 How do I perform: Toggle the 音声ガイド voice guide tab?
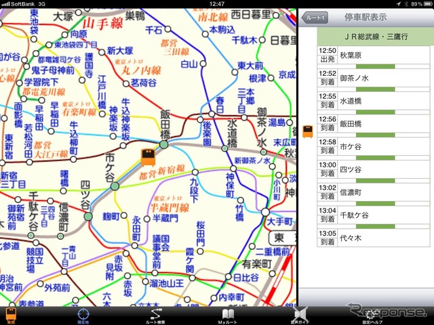300,316
